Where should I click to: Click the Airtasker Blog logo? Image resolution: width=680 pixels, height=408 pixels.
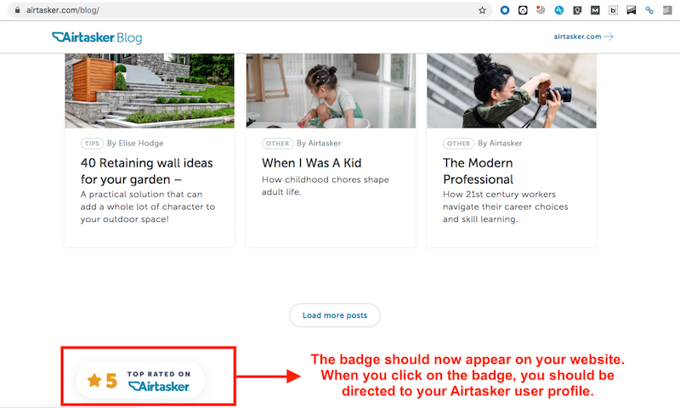(97, 37)
